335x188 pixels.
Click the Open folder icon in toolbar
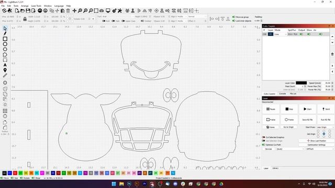coord(23,10)
